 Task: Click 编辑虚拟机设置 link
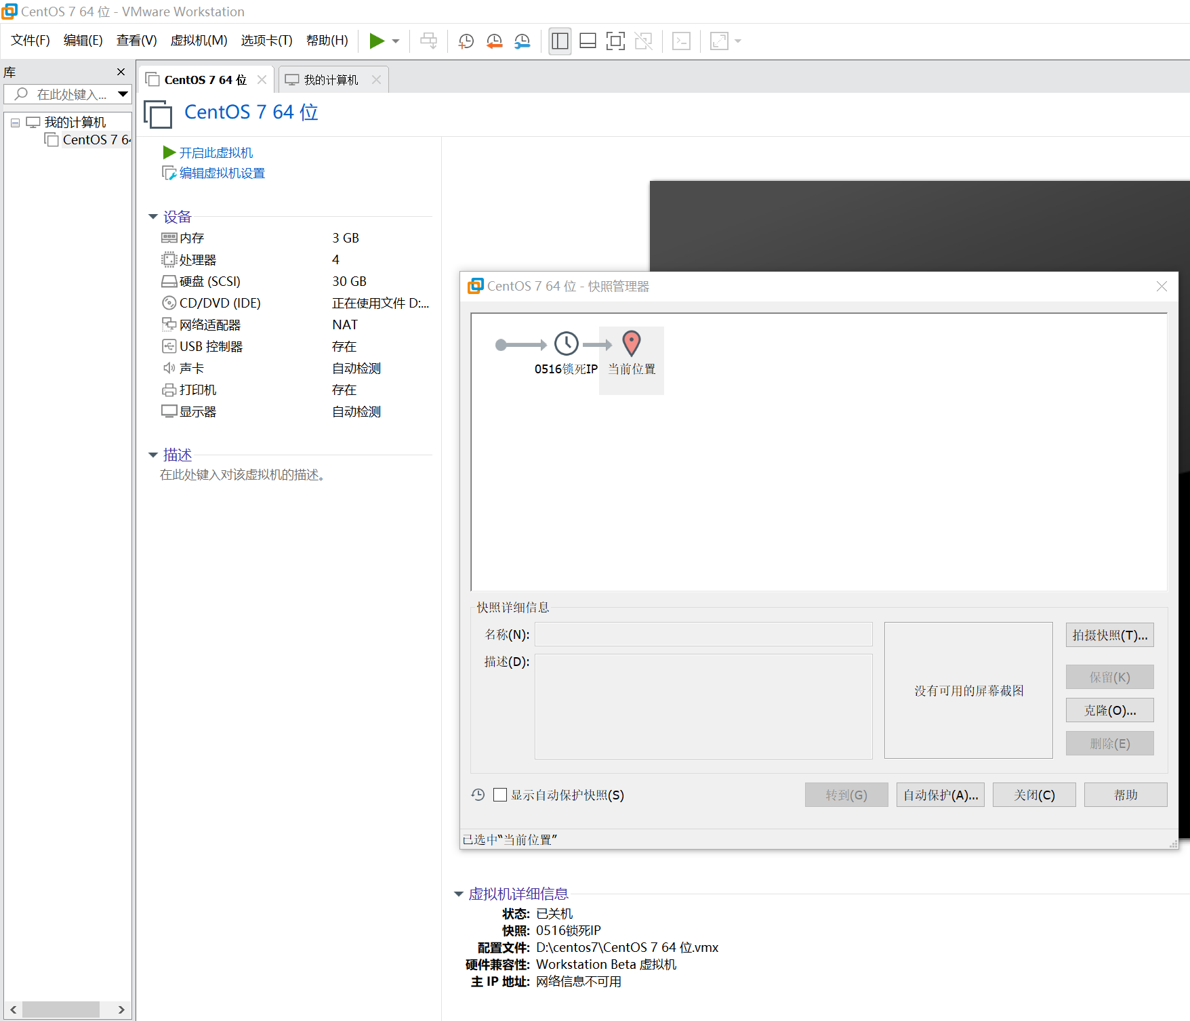click(x=222, y=173)
